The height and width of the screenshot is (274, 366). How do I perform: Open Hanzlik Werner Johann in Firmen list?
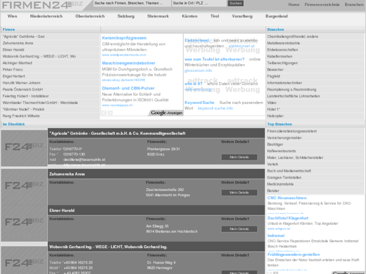[x=22, y=83]
